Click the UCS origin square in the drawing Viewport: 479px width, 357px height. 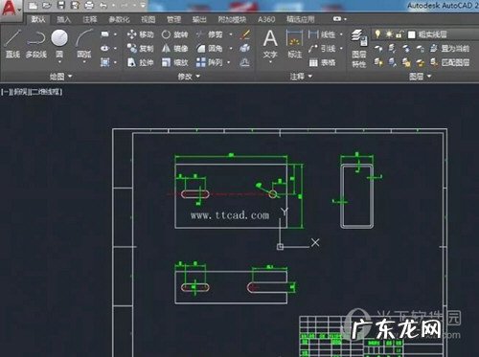(280, 247)
